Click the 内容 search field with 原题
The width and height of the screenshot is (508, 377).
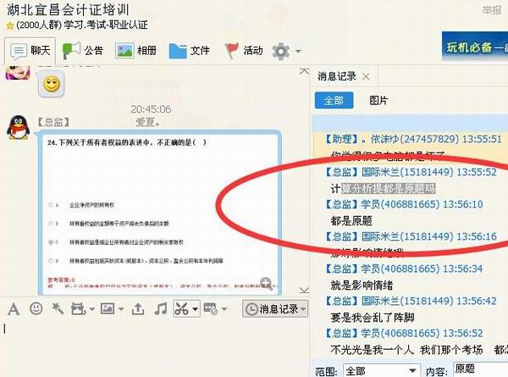481,369
